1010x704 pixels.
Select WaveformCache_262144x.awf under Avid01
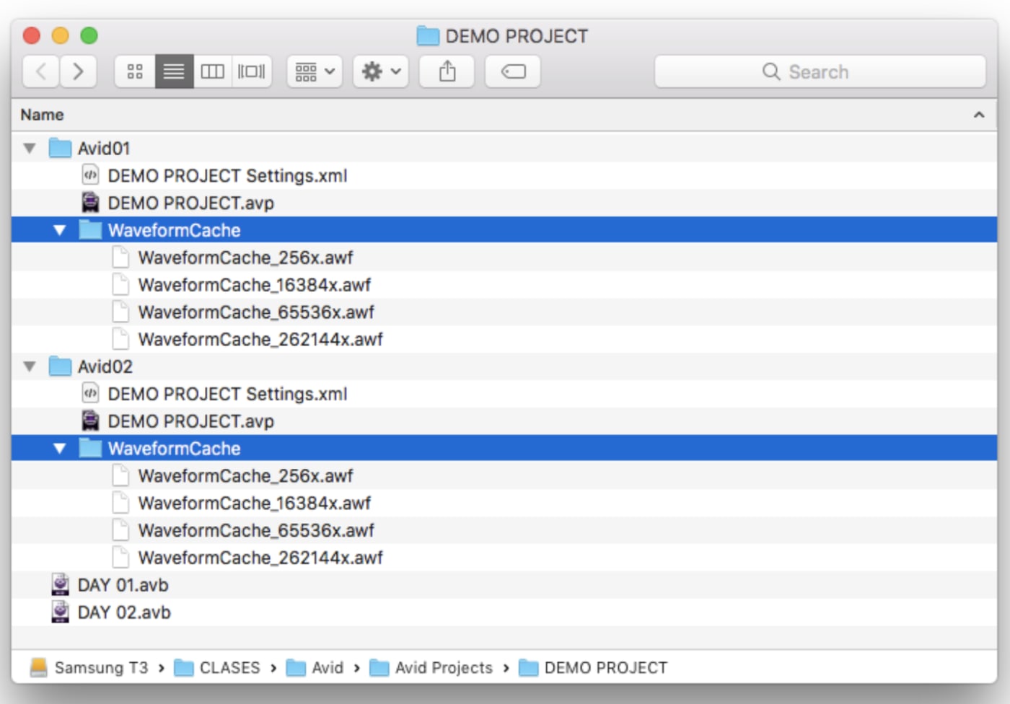point(260,340)
